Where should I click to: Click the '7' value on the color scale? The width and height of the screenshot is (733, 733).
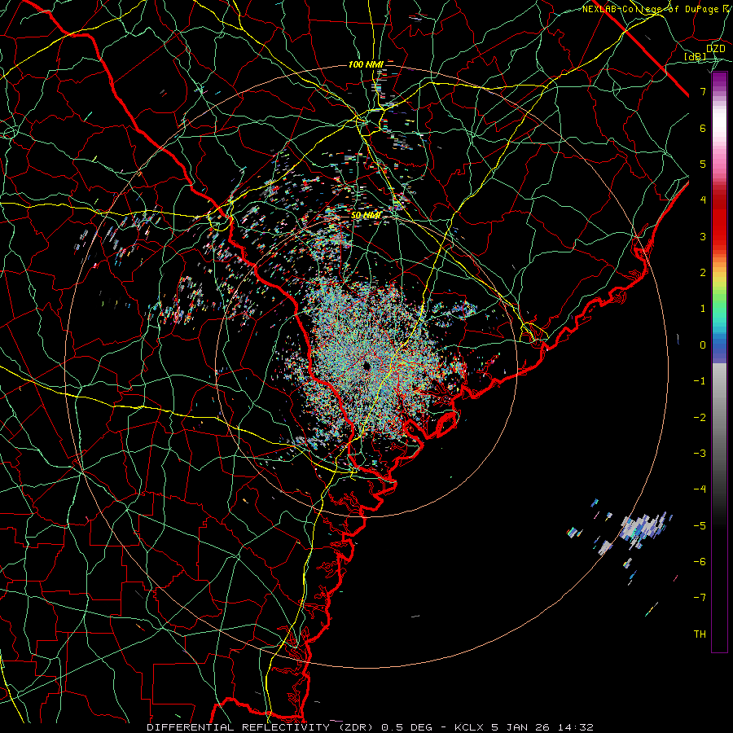pyautogui.click(x=703, y=91)
